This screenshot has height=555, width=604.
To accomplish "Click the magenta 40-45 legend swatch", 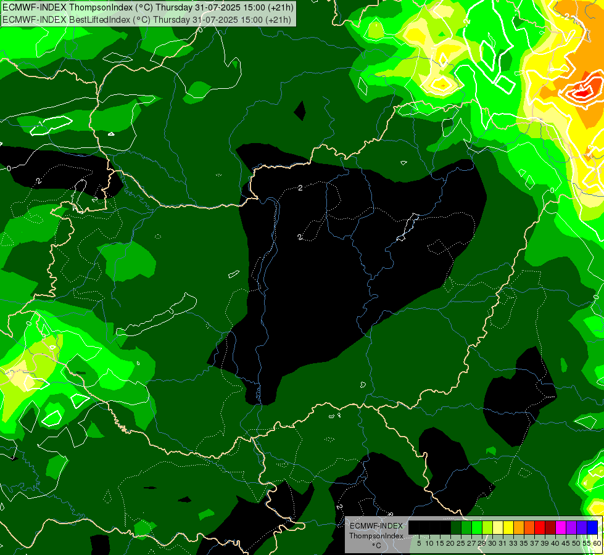I will 561,527.
